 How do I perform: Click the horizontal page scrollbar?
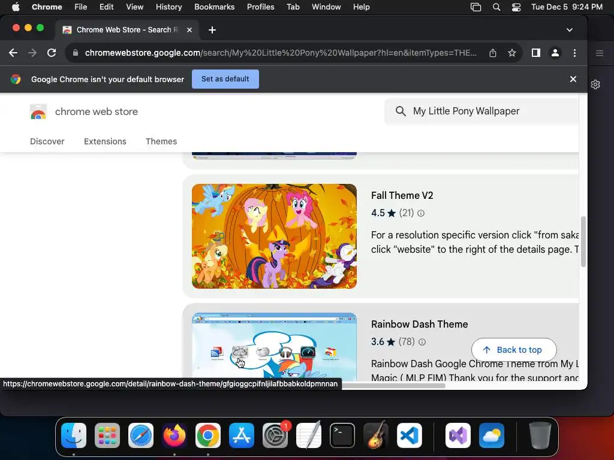[x=393, y=386]
